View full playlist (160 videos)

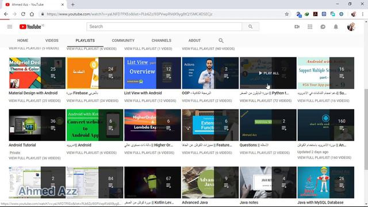point(324,158)
